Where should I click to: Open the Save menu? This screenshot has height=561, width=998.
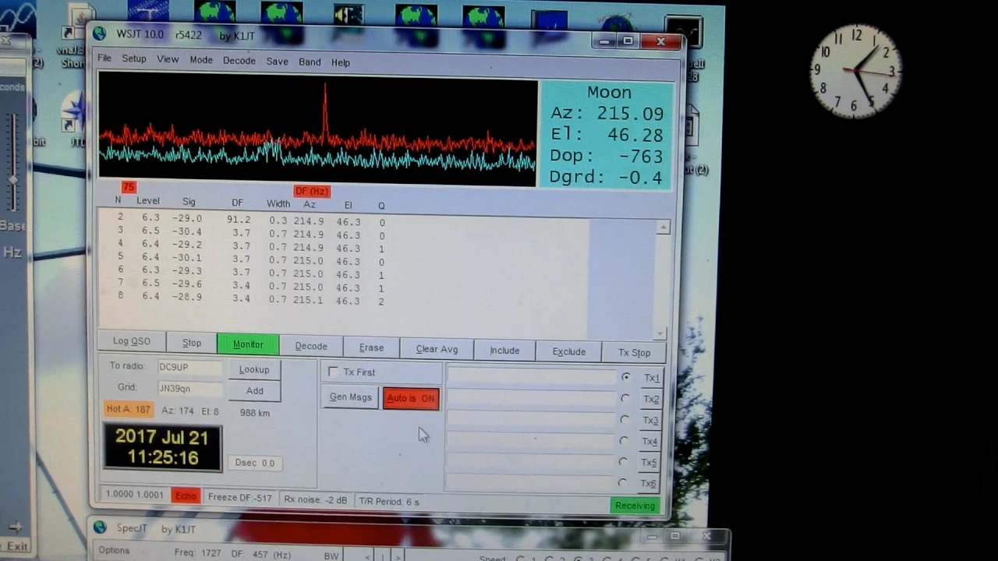pyautogui.click(x=277, y=62)
